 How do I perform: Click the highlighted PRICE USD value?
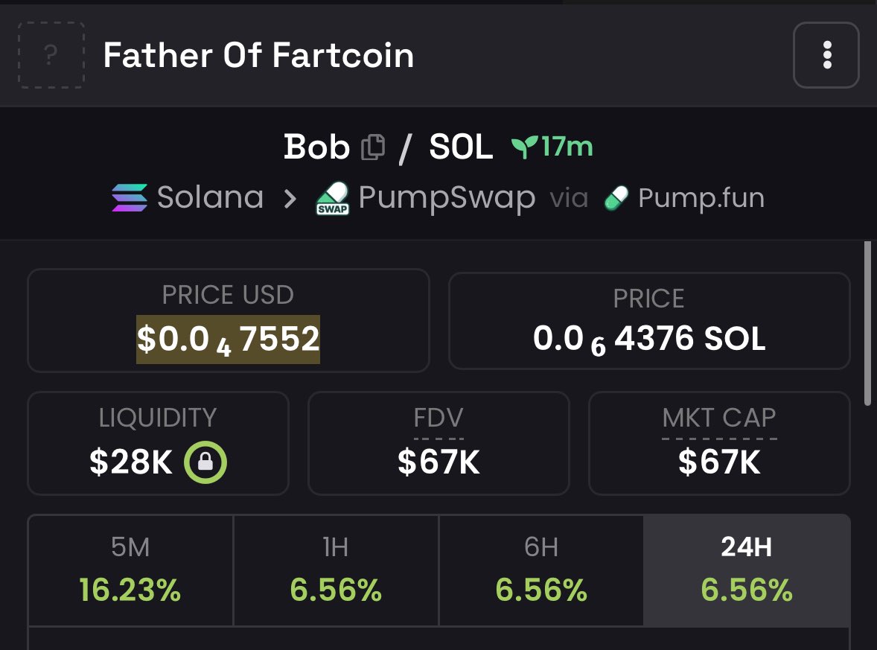click(x=229, y=339)
